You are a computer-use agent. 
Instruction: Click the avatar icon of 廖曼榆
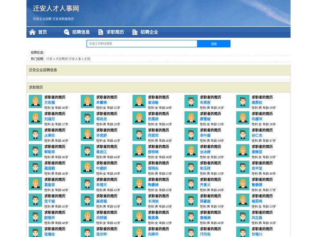click(191, 118)
